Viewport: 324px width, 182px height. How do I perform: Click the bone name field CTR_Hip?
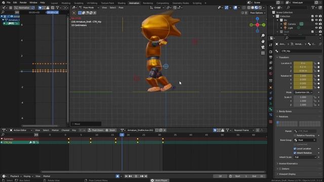(x=301, y=51)
